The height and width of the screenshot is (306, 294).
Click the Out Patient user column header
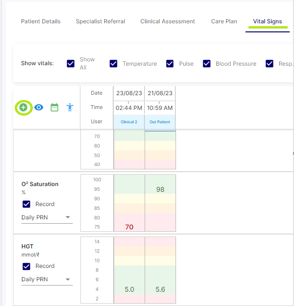[x=160, y=122]
